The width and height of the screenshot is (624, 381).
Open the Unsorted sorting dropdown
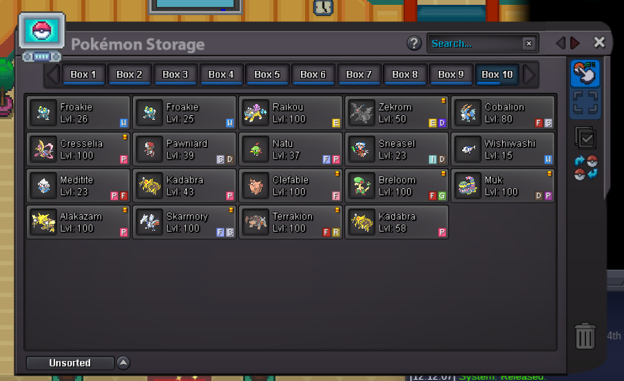click(70, 362)
